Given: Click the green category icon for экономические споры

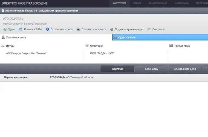Looking at the screenshot, I should pyautogui.click(x=3, y=11).
